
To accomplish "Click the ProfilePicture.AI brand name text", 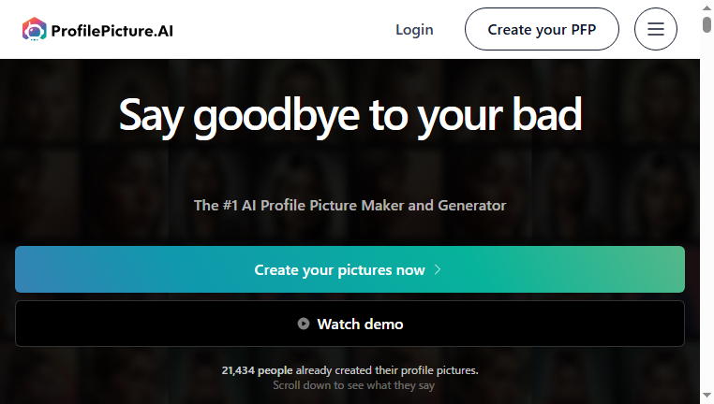I will click(x=112, y=31).
